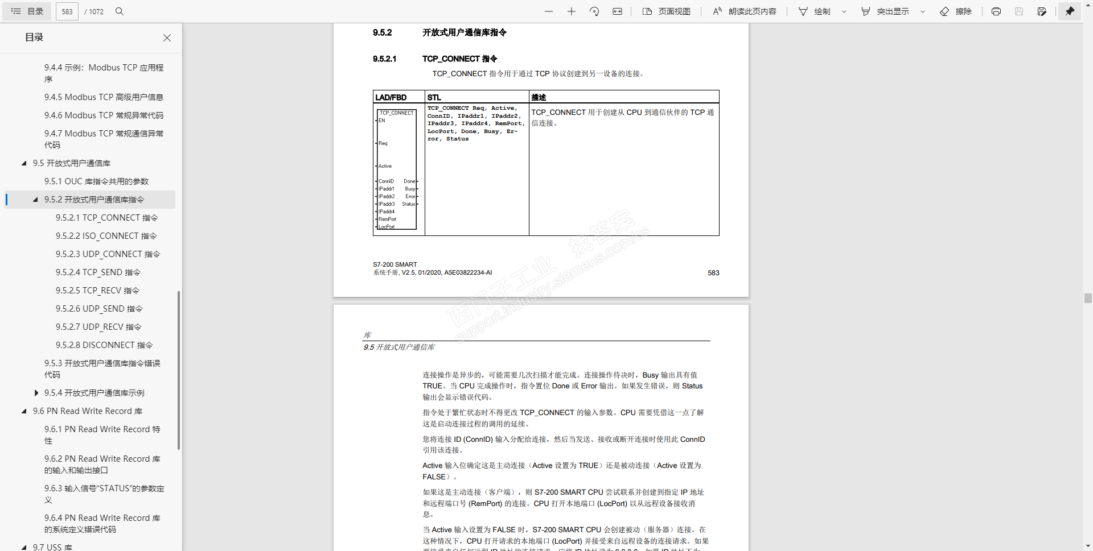Go to 9.5.2.2 ISO_CONNECT 指令
Viewport: 1093px width, 551px height.
tap(106, 236)
